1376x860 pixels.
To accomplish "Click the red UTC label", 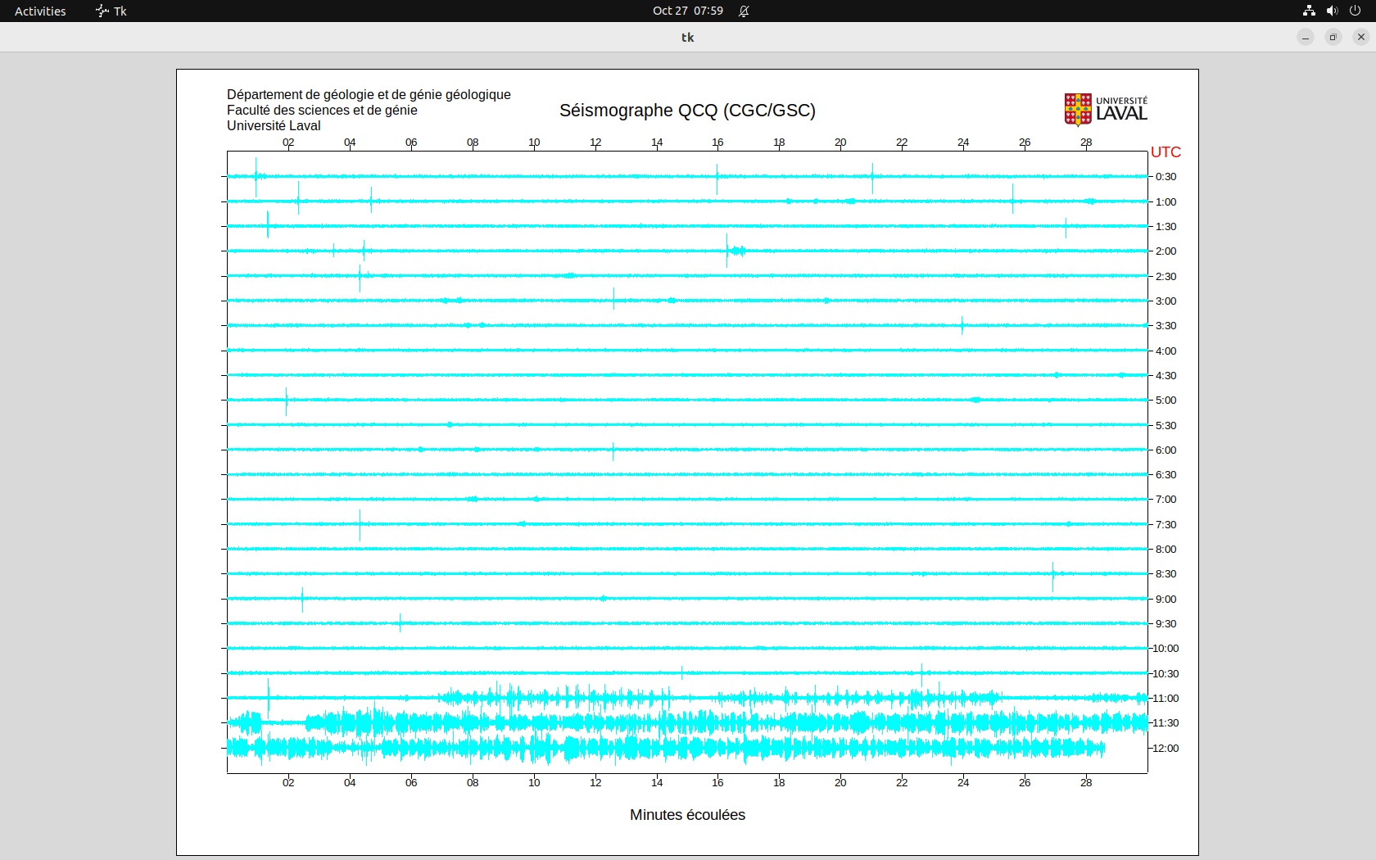I will 1166,152.
